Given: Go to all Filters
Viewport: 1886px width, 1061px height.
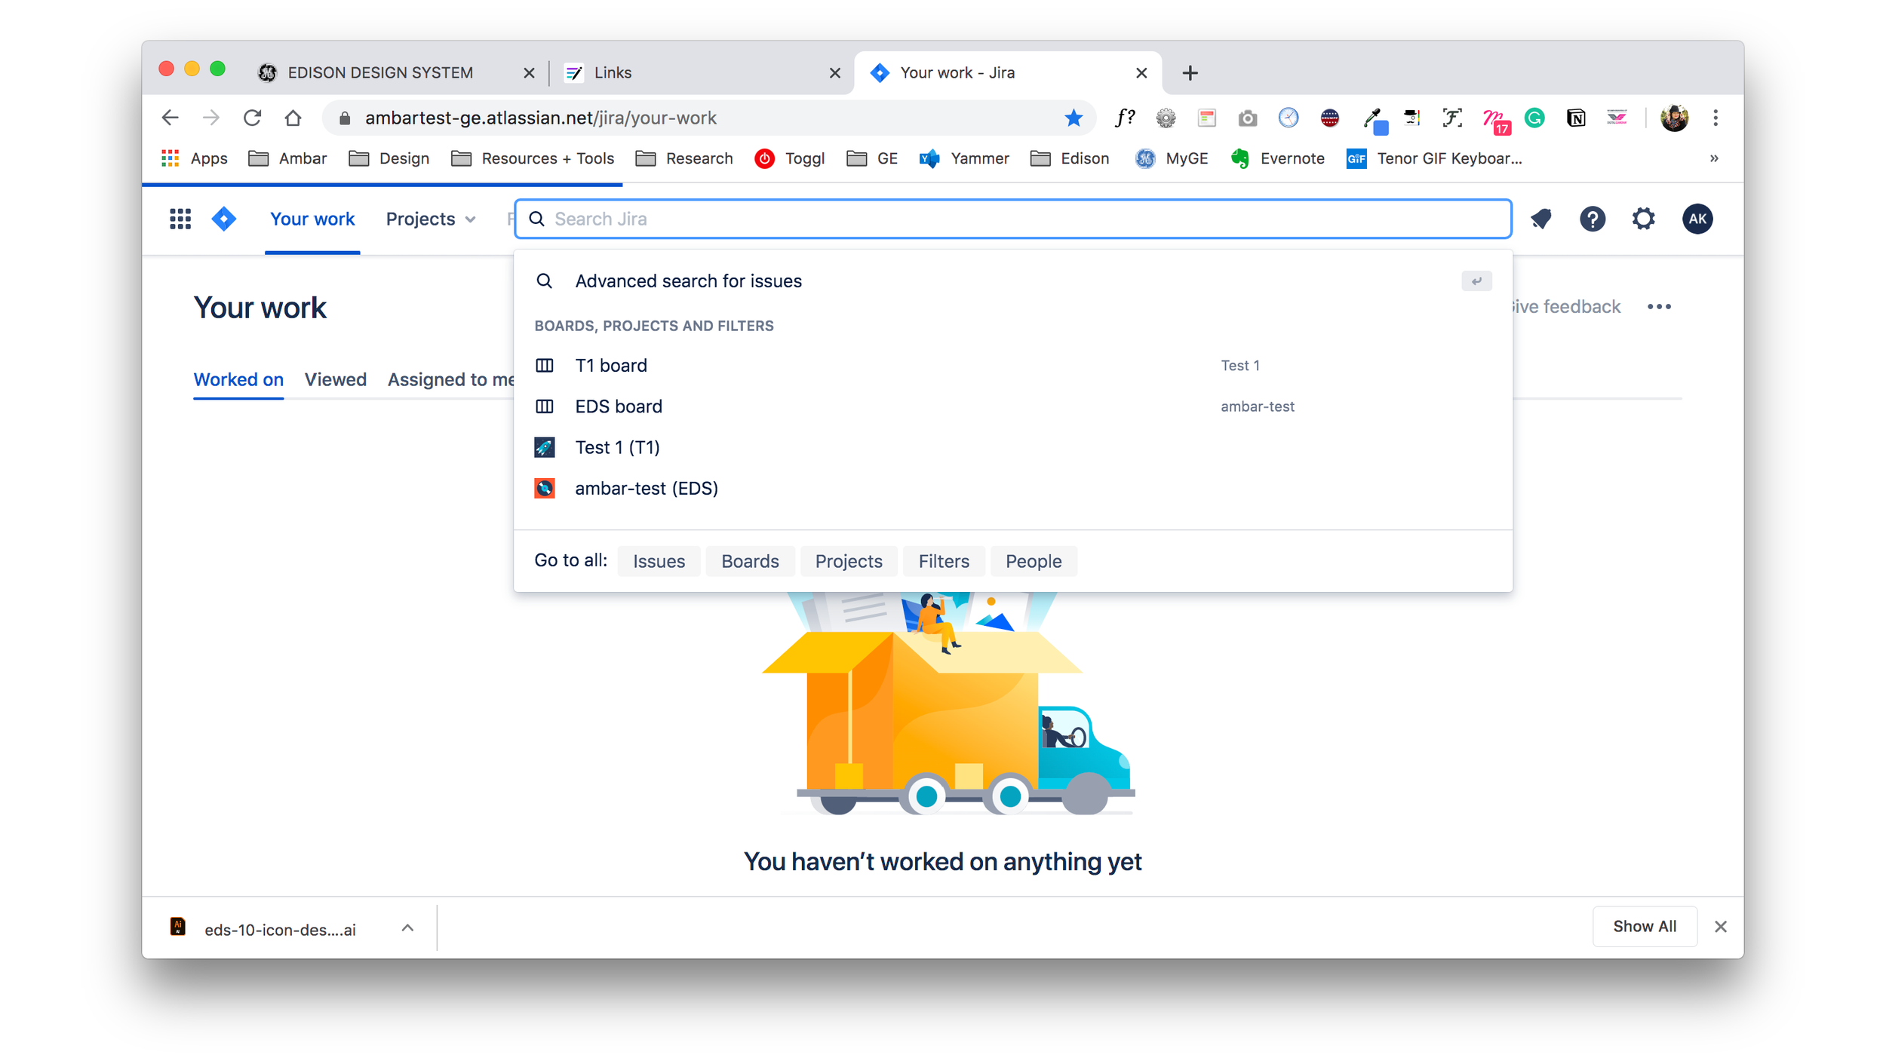Looking at the screenshot, I should (944, 561).
